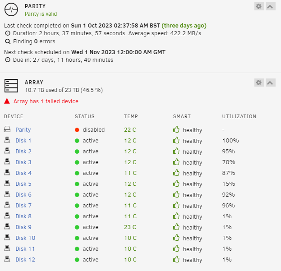281x271 pixels.
Task: Click the Array server rack icon
Action: (x=11, y=86)
